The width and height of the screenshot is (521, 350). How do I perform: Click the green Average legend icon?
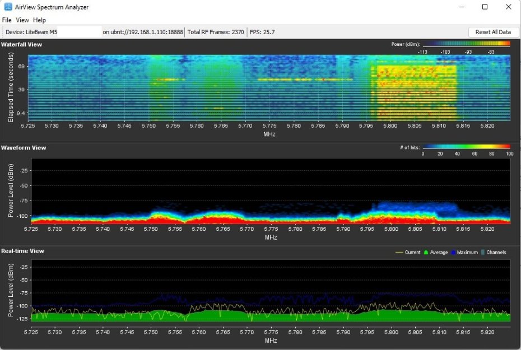(426, 253)
